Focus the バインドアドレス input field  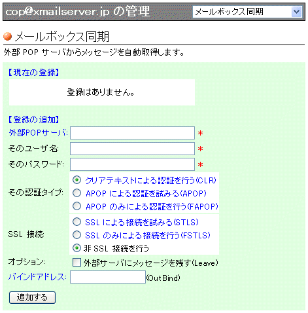108,277
